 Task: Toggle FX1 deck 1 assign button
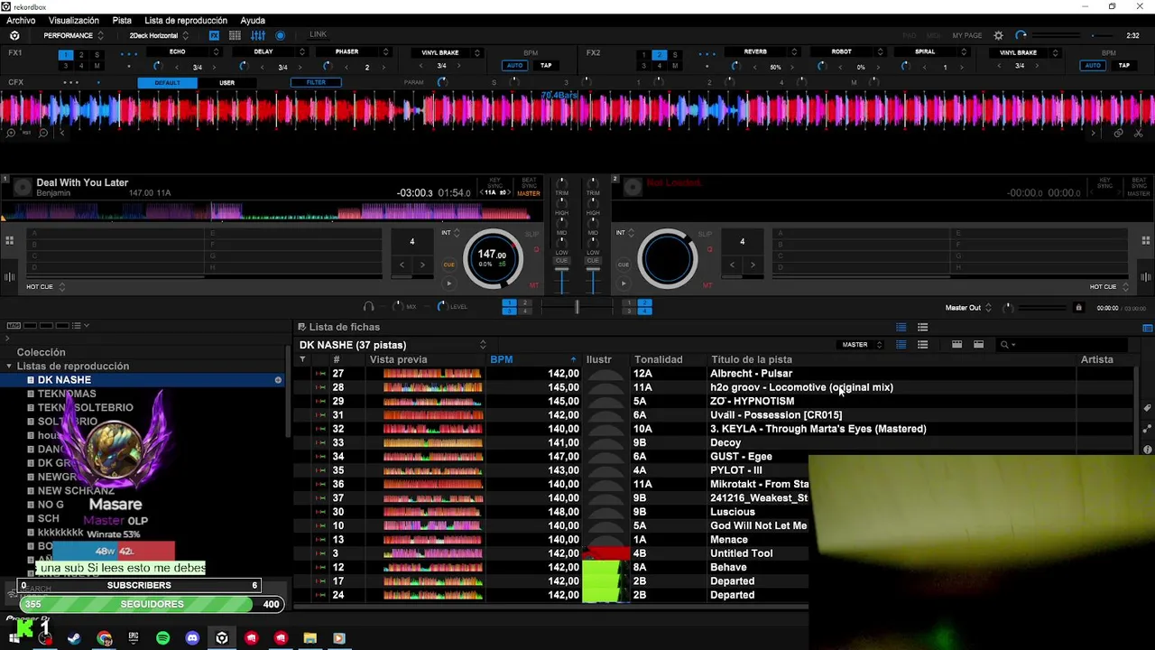pyautogui.click(x=65, y=55)
